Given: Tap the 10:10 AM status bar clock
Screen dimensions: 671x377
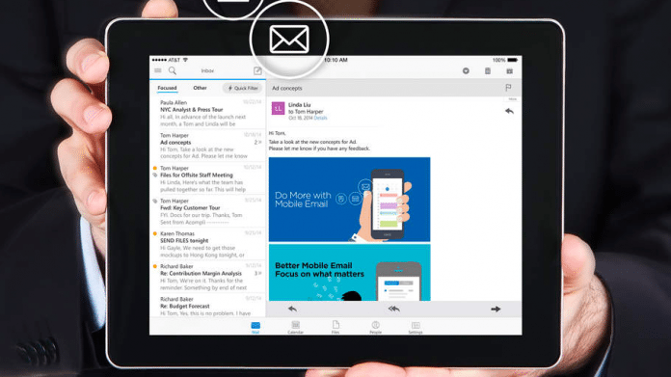Looking at the screenshot, I should pyautogui.click(x=335, y=60).
